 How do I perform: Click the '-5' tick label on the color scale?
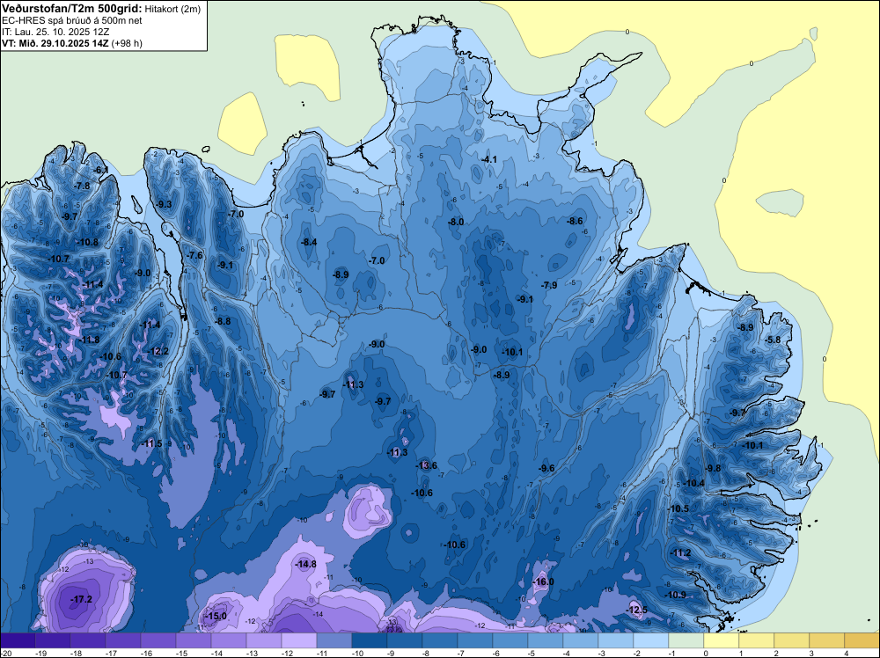click(532, 653)
